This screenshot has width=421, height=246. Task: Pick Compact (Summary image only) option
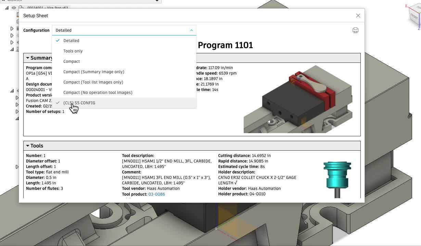pyautogui.click(x=93, y=72)
